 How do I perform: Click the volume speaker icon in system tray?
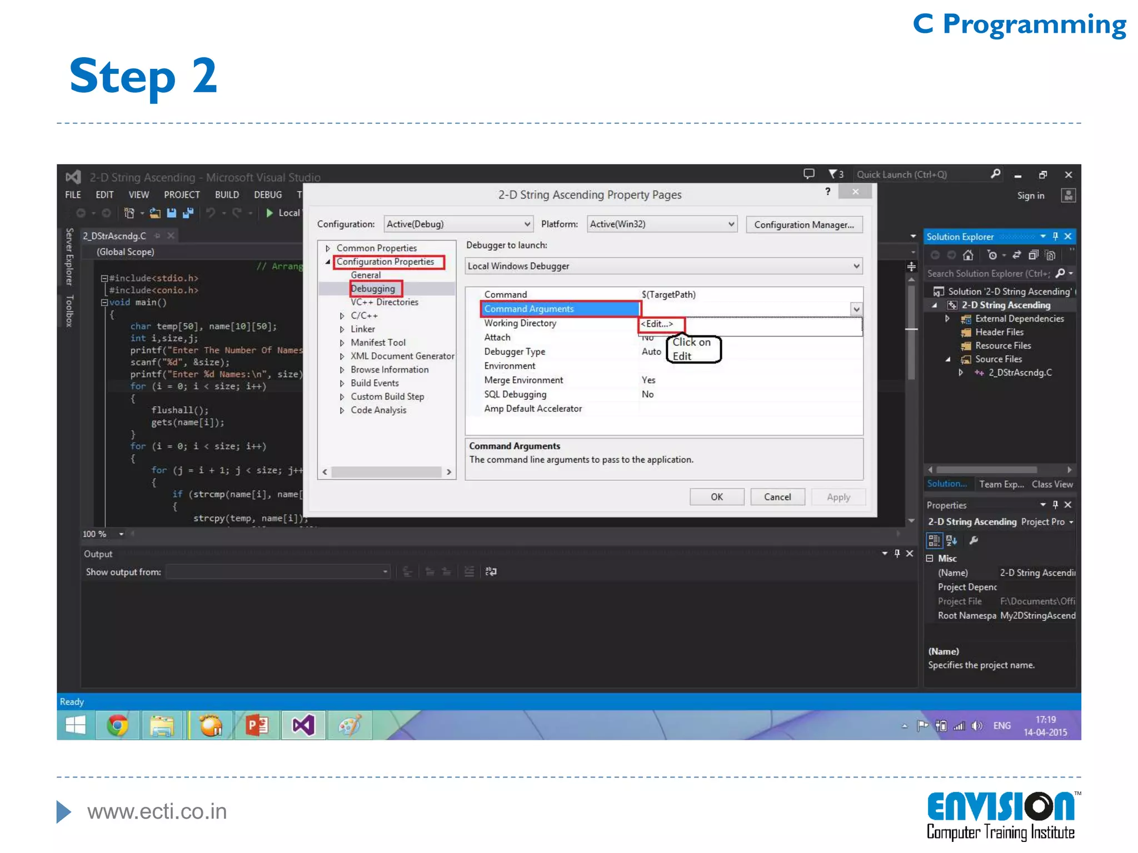coord(977,726)
